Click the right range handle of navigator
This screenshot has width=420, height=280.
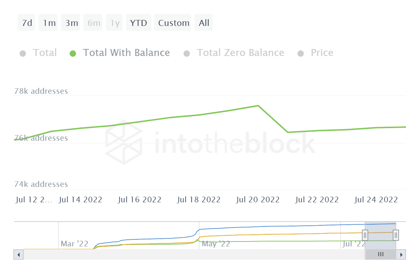pyautogui.click(x=396, y=235)
